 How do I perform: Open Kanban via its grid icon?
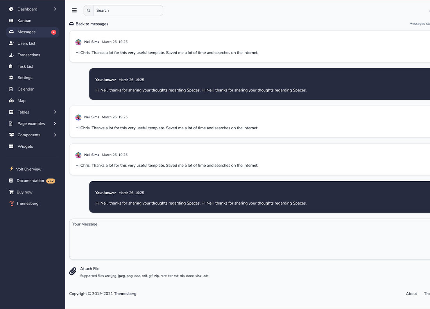[x=11, y=21]
